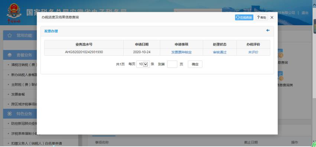Open 主附税(费)联合 sidebar item

pyautogui.click(x=24, y=85)
